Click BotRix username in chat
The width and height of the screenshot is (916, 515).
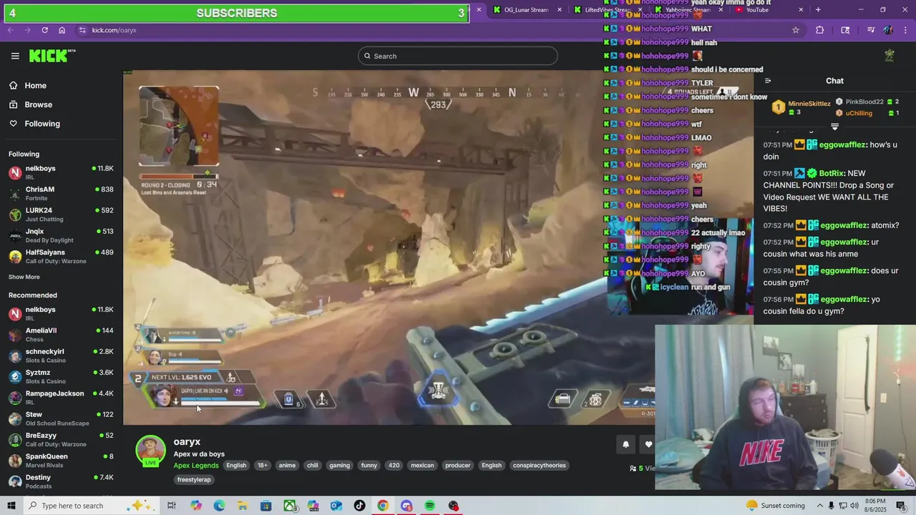click(831, 174)
